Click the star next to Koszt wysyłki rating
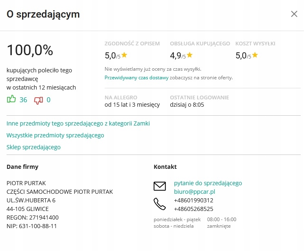 tap(255, 55)
